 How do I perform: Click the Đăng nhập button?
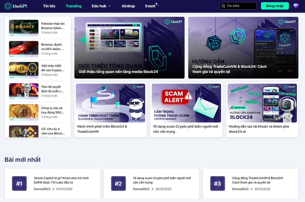click(x=275, y=6)
